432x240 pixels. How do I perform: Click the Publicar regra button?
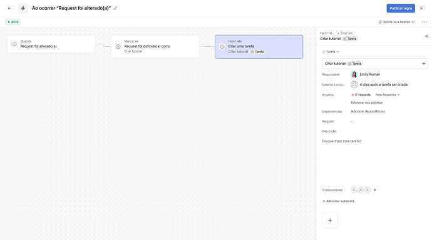(401, 8)
